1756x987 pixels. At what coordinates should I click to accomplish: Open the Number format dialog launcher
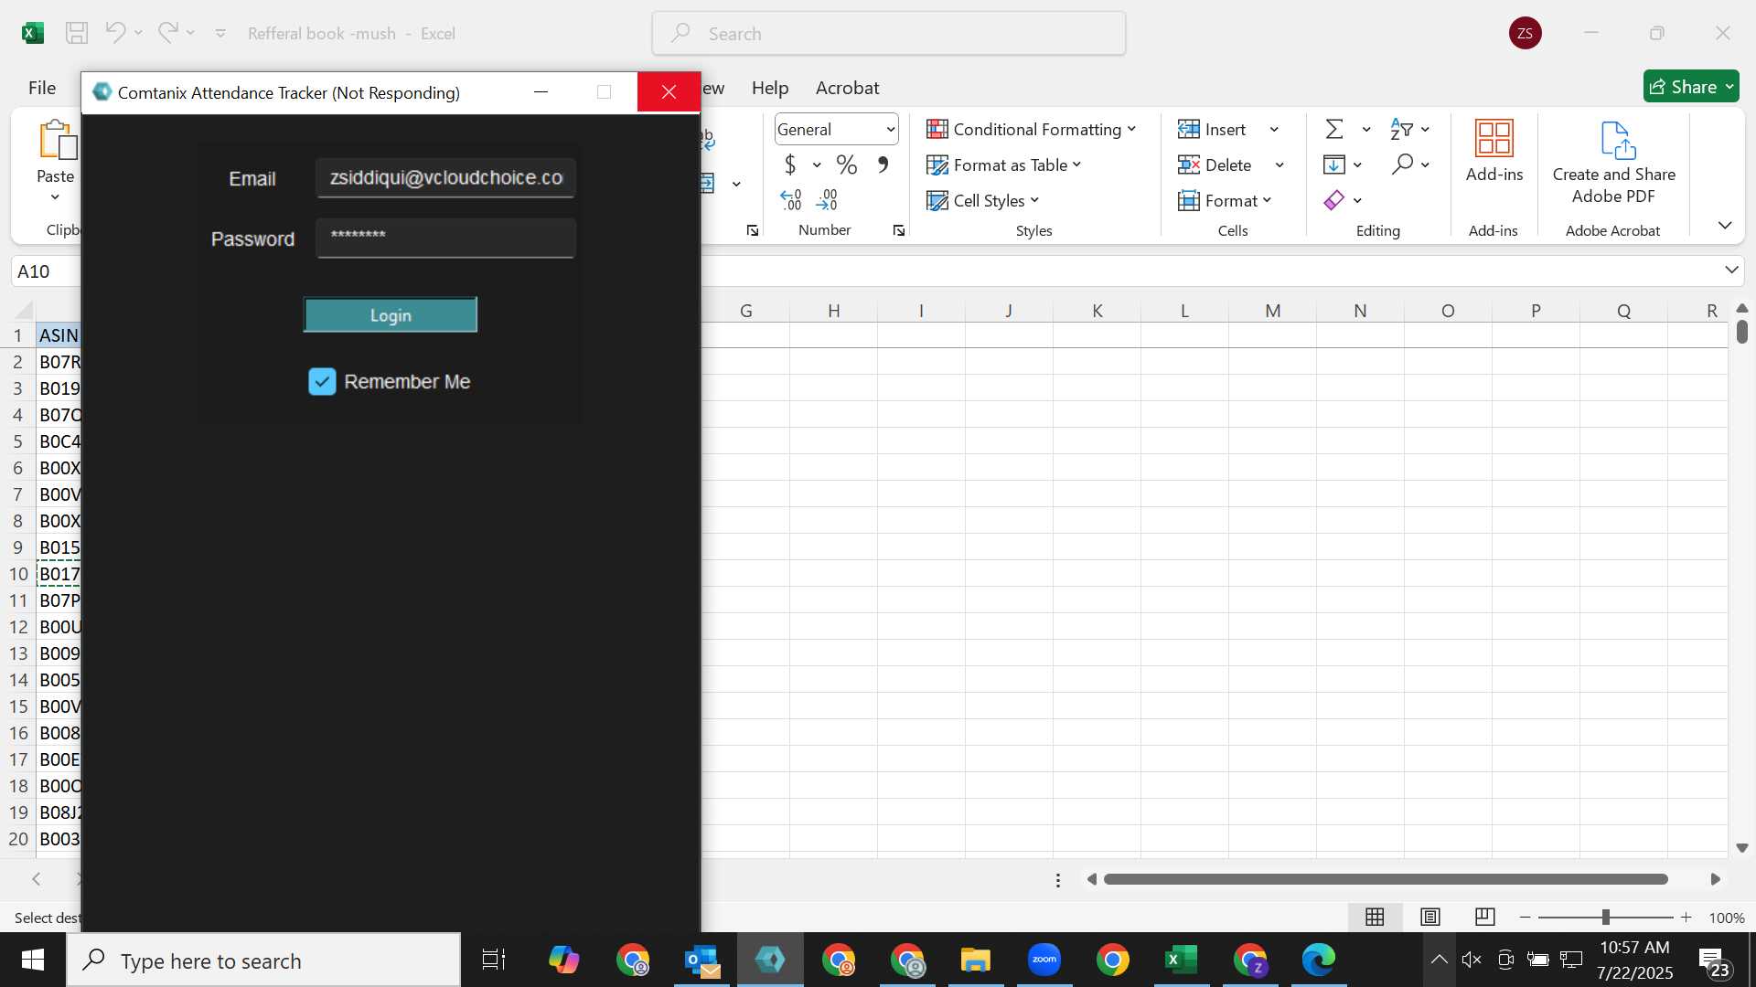tap(899, 230)
